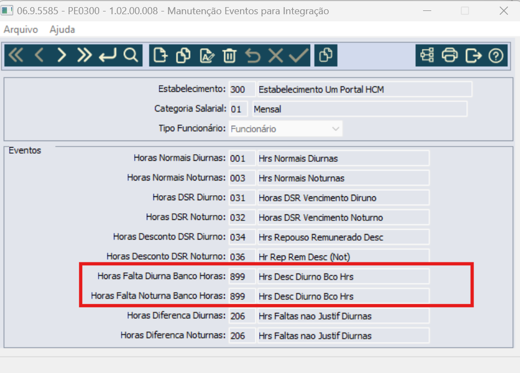
Task: Create a new record with page-plus icon
Action: coord(161,55)
